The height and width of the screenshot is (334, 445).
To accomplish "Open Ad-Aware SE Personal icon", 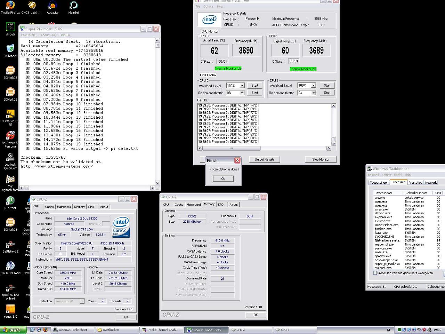I will (10, 139).
